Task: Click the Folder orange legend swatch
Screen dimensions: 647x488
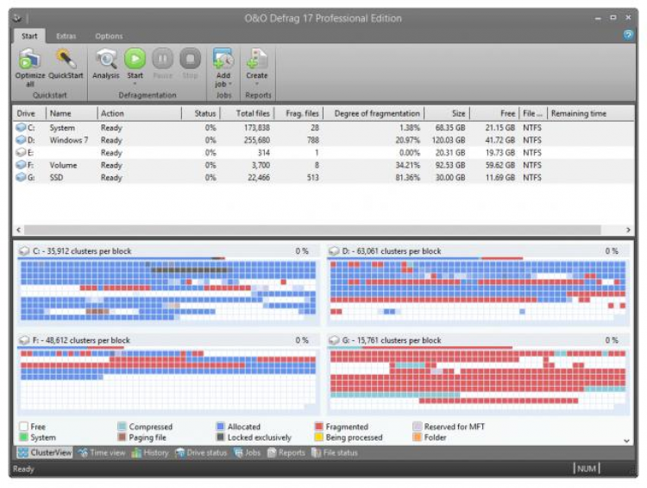Action: (418, 437)
